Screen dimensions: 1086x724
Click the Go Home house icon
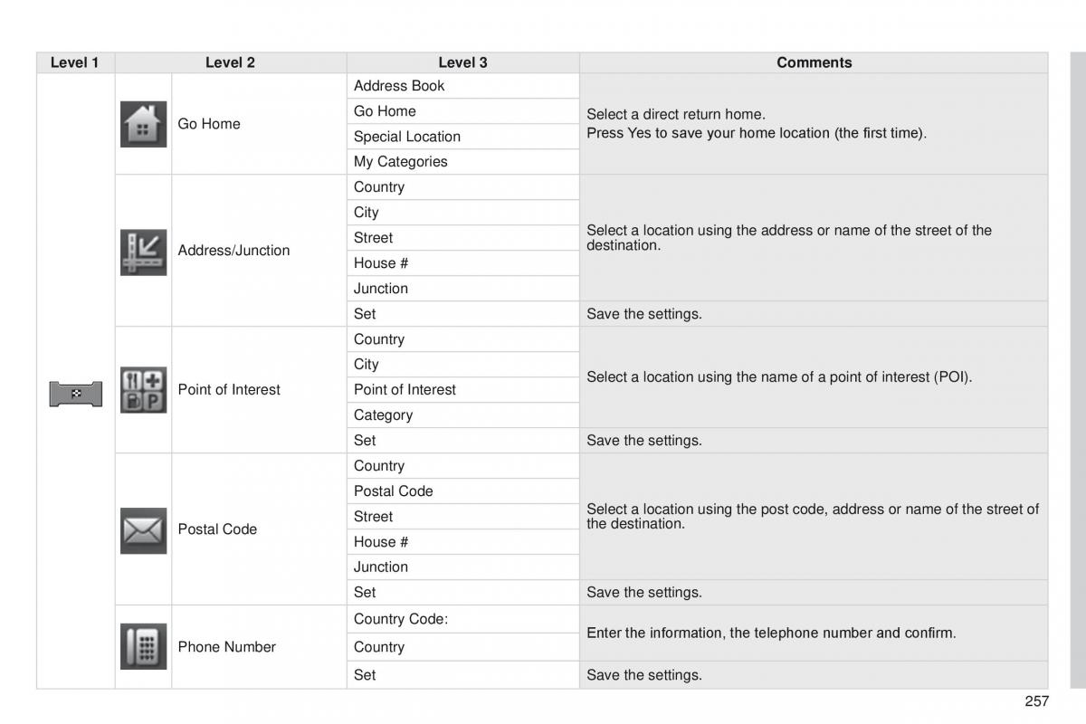tap(144, 124)
